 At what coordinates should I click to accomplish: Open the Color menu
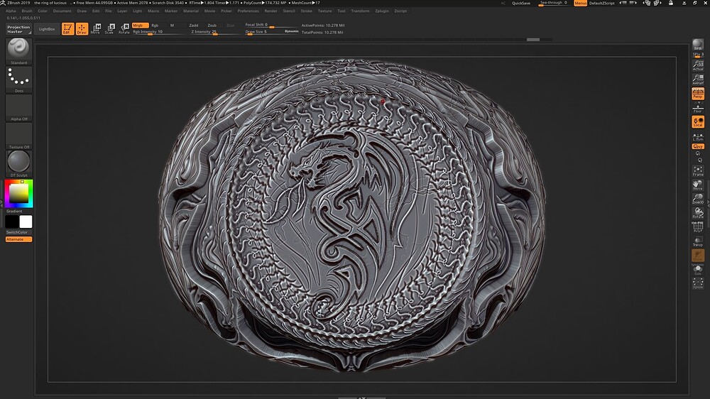[42, 11]
